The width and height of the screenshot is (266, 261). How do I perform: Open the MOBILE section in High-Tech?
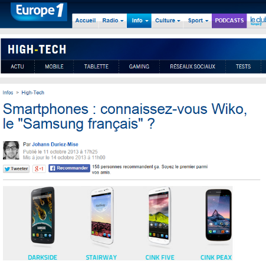click(x=54, y=67)
